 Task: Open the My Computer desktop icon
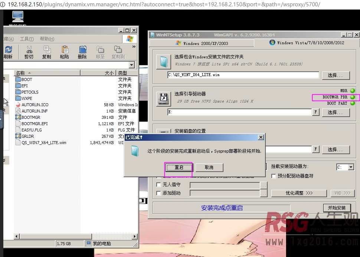pyautogui.click(x=18, y=17)
